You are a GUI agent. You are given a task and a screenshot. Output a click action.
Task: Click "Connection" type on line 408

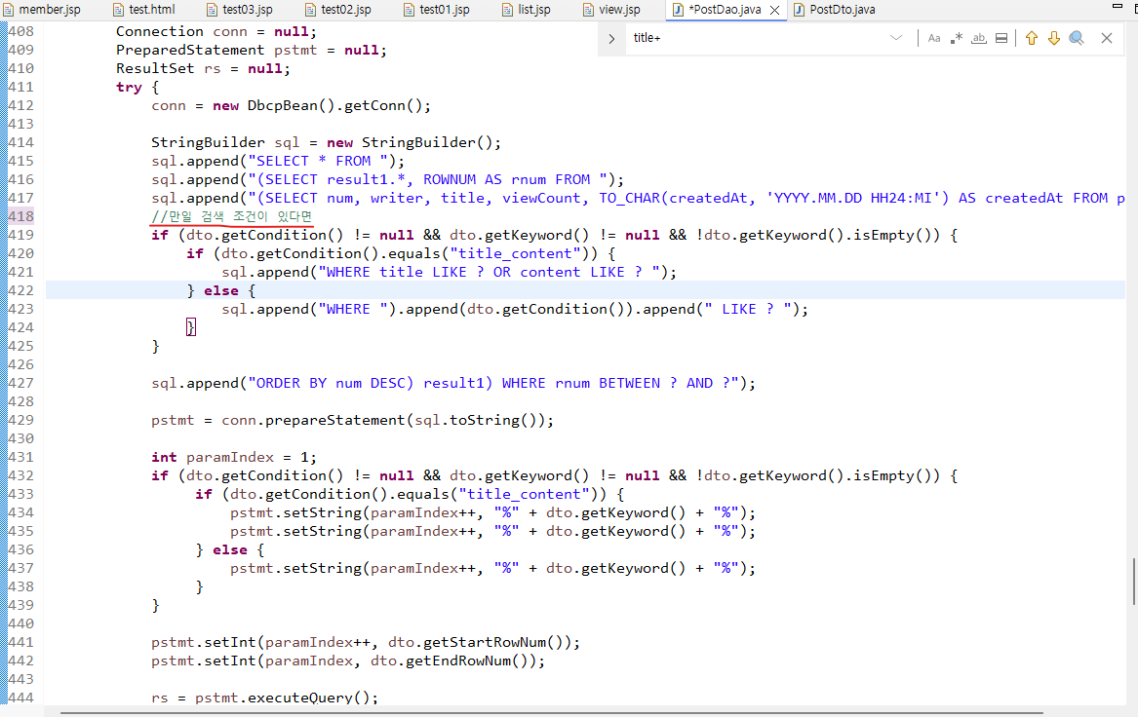(160, 31)
